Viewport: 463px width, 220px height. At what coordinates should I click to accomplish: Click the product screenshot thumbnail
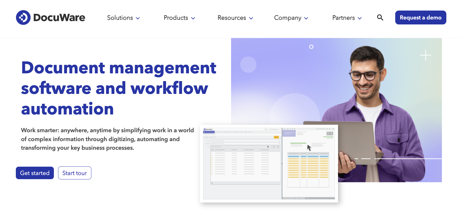pos(269,164)
